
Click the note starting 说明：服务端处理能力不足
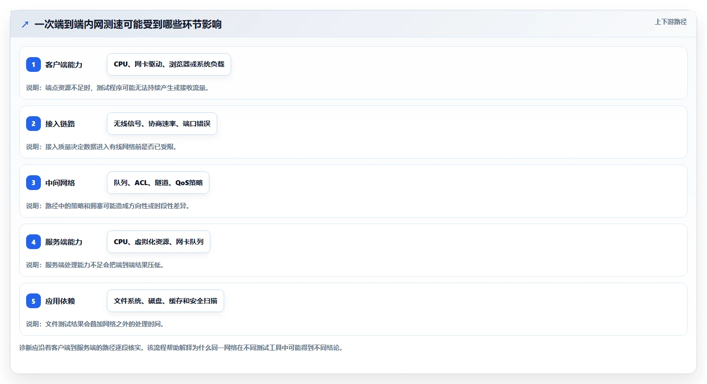coord(95,265)
